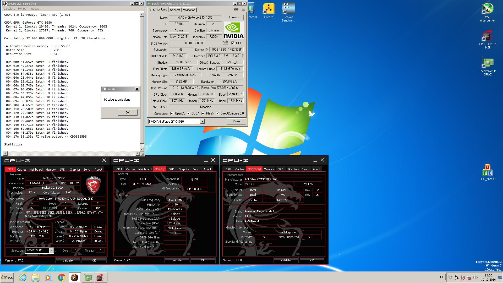Open the SPD tab in Memory CPU-Z window

(x=172, y=169)
